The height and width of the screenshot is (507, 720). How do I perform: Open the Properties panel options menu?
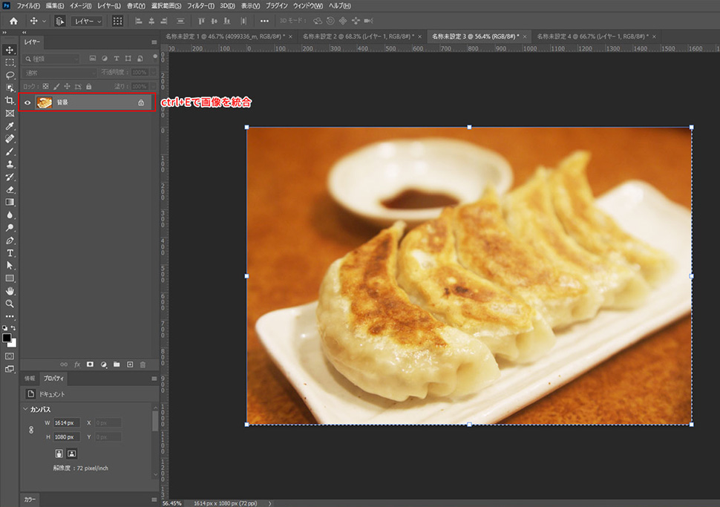pyautogui.click(x=154, y=379)
